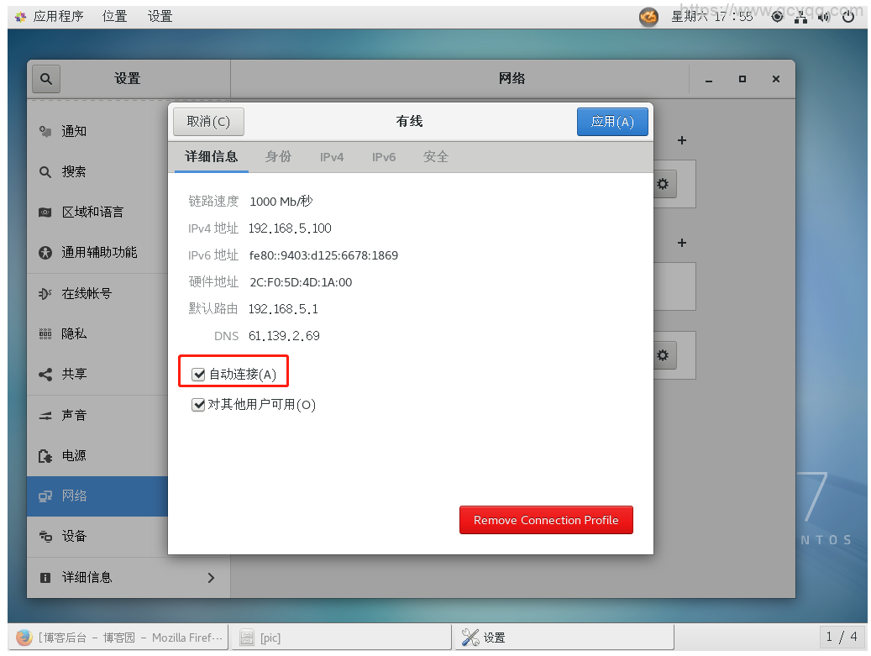Cancel the wired dialog with 取消
Viewport: 871px width, 656px height.
pyautogui.click(x=208, y=122)
